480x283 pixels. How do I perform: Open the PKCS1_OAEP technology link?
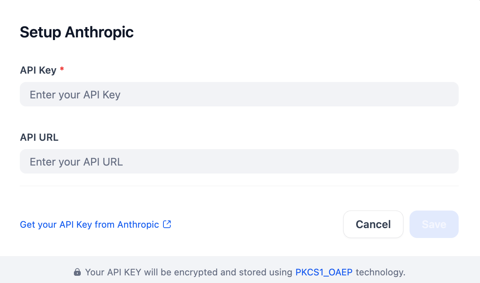pos(324,272)
